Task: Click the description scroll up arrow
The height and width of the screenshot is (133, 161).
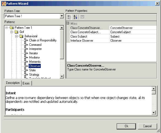Action: [154, 89]
